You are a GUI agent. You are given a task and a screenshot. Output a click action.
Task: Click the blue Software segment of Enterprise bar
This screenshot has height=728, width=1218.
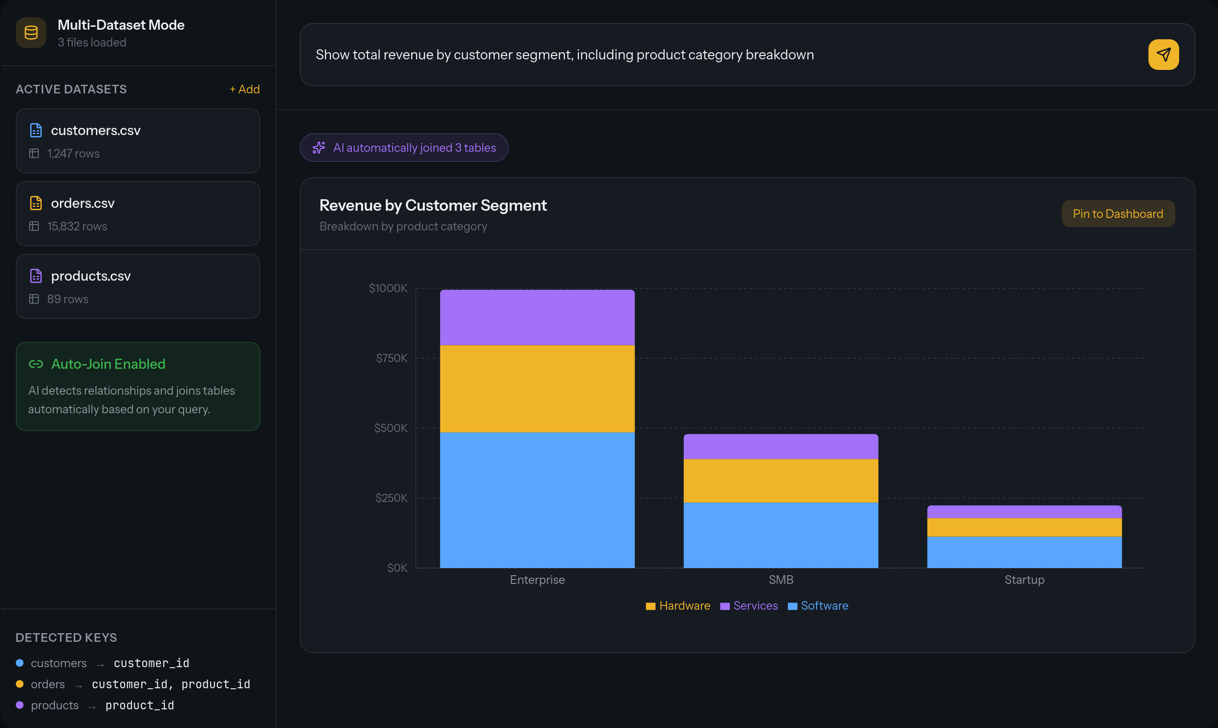click(x=537, y=500)
